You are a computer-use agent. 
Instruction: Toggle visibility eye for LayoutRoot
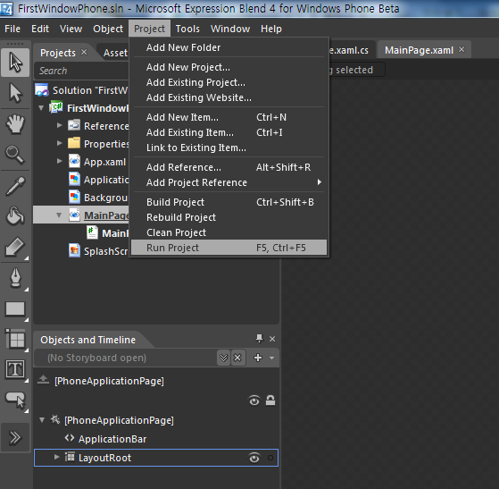coord(254,458)
